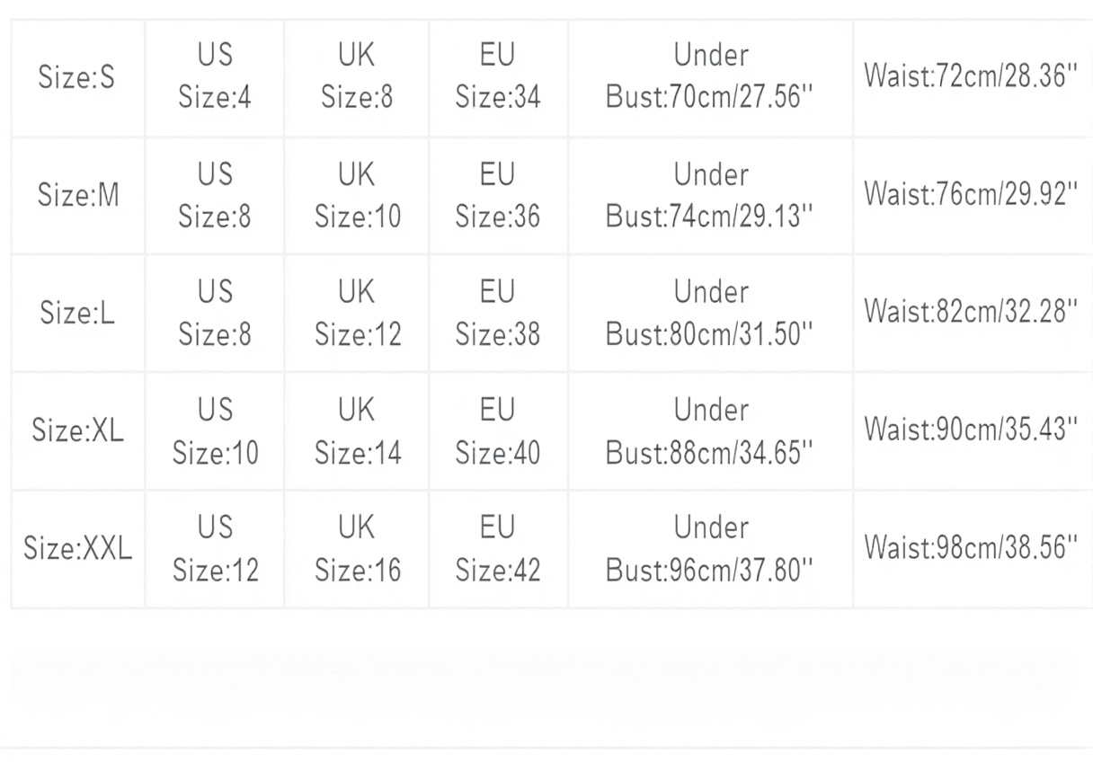Select the Waist:72cm/28.36'' cell
This screenshot has width=1093, height=762.
(971, 78)
